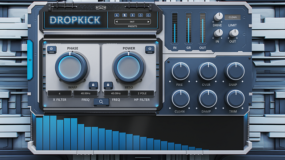The height and width of the screenshot is (160, 285).
Task: Click the large PHASE knob
Action: (71, 67)
